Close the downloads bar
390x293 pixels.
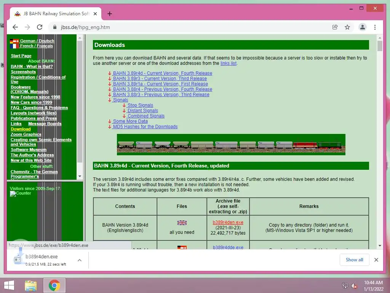coord(376,260)
